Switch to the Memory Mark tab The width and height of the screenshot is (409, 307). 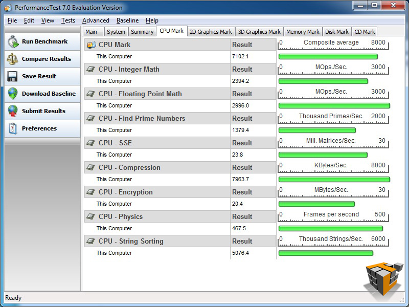303,32
